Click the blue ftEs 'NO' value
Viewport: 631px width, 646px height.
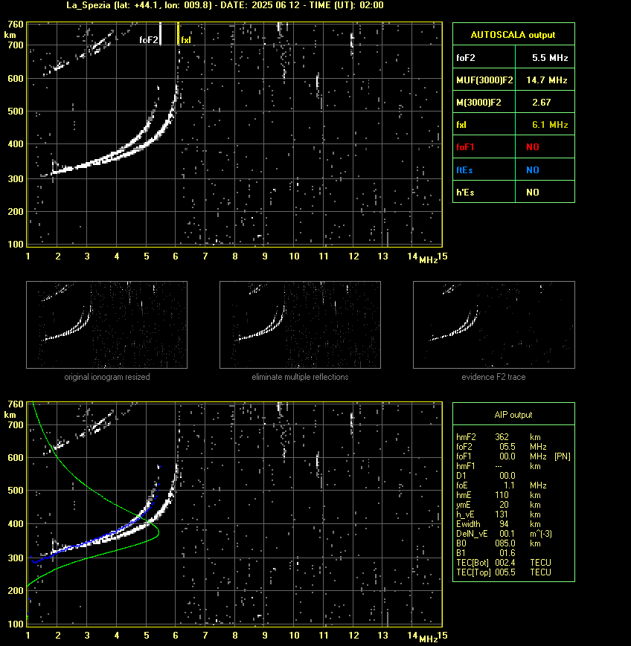pyautogui.click(x=533, y=169)
